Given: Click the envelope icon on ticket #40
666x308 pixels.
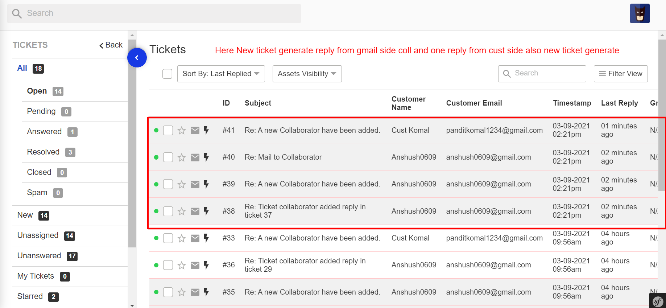Looking at the screenshot, I should (195, 157).
